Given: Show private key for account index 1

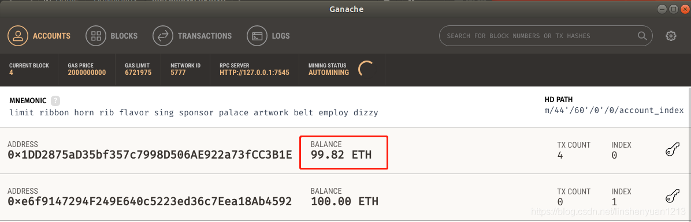Looking at the screenshot, I should [673, 197].
